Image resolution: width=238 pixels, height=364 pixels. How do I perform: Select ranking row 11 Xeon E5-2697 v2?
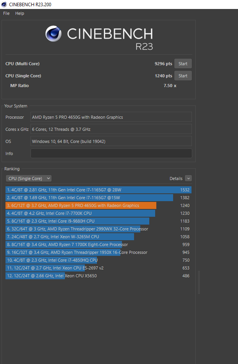[98, 268]
